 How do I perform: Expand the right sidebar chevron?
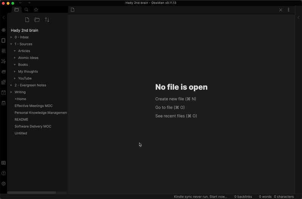click(298, 17)
